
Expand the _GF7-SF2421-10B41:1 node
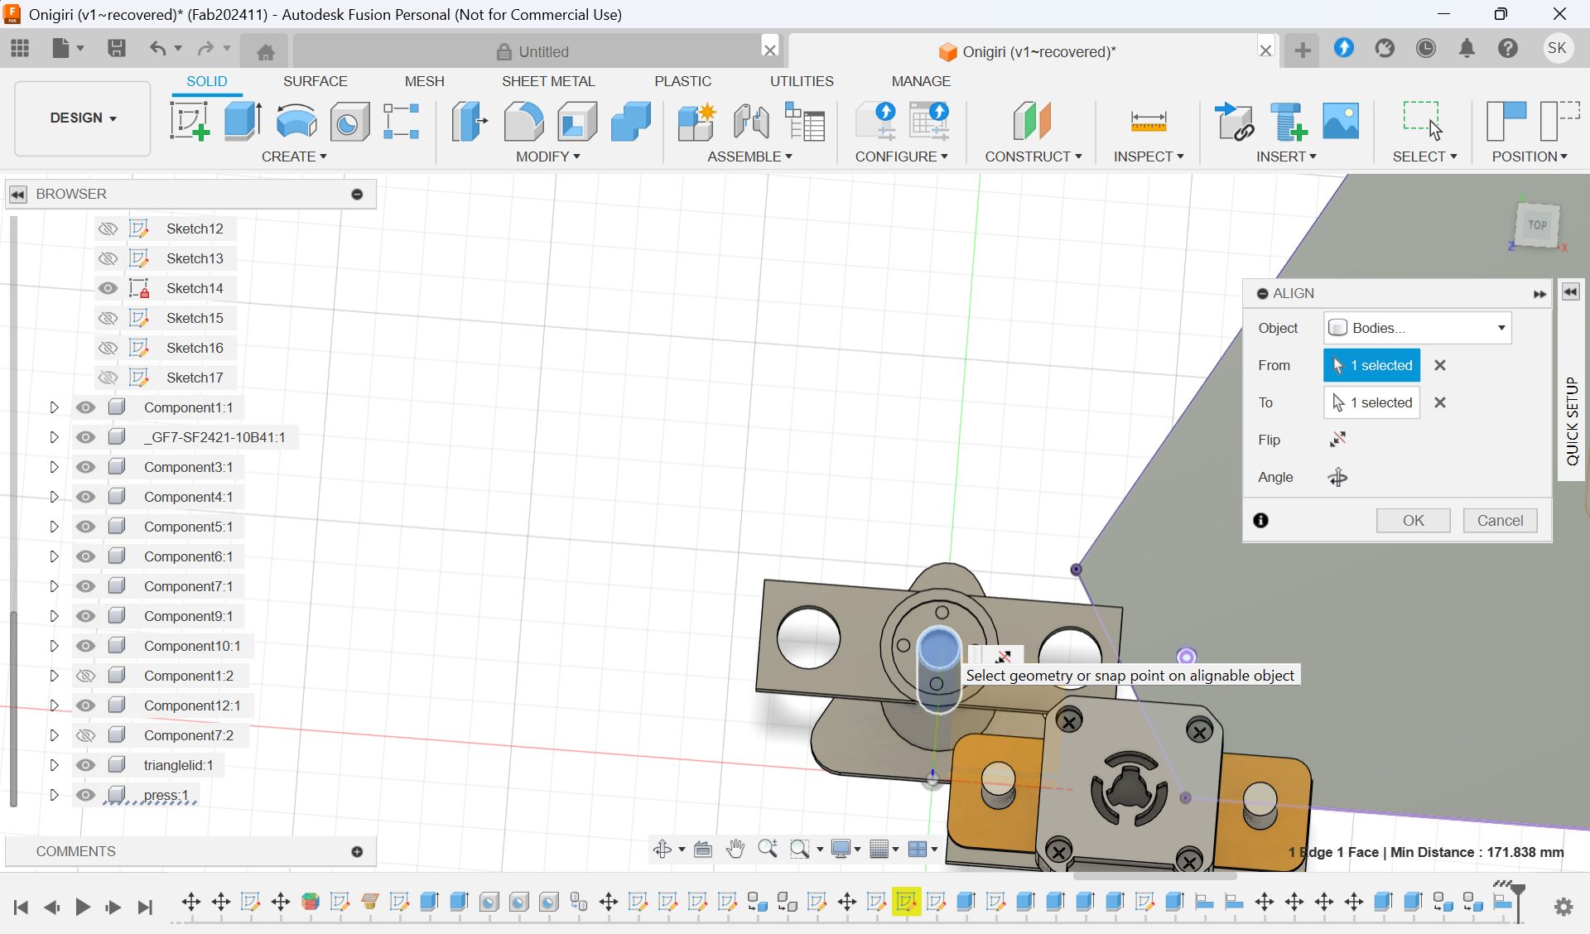(54, 437)
